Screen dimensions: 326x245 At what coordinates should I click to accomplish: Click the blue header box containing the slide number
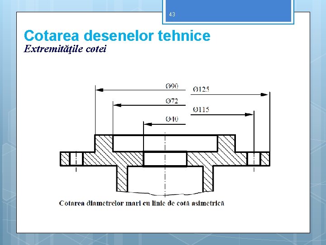pyautogui.click(x=228, y=11)
